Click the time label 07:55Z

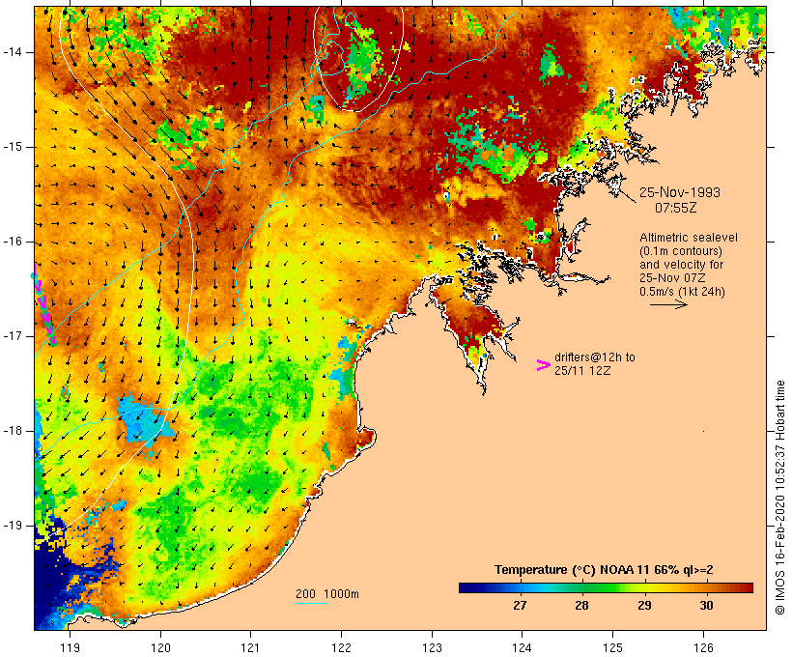676,208
